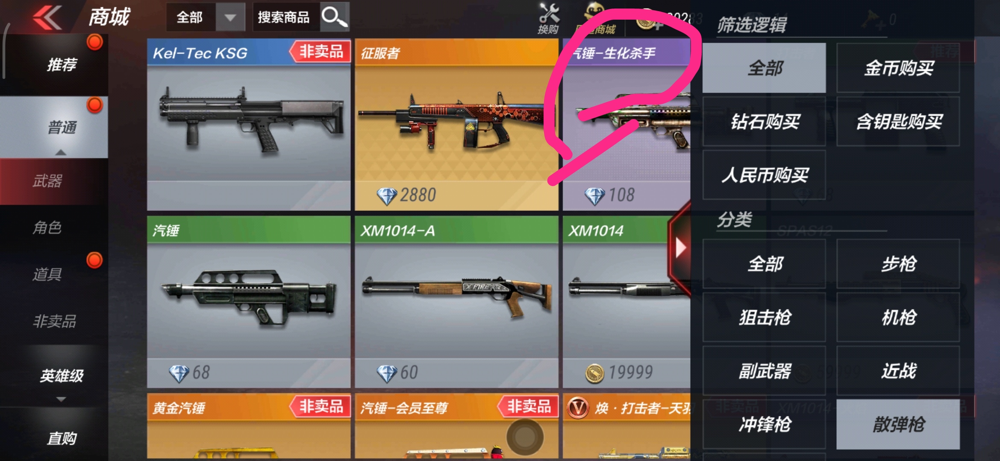The height and width of the screenshot is (461, 1000).
Task: Tap the red back arrow icon
Action: [x=47, y=18]
